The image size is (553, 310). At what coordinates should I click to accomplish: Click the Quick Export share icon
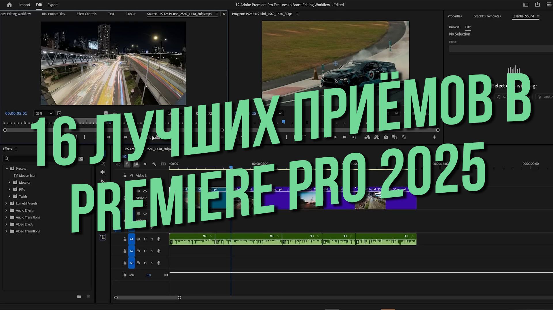click(537, 5)
